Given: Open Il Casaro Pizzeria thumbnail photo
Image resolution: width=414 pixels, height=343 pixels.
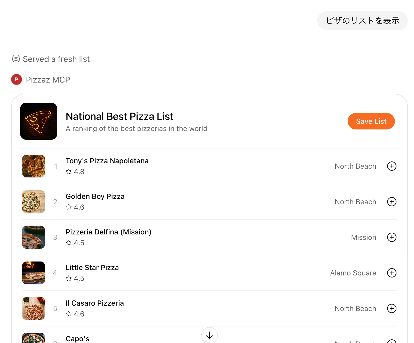Looking at the screenshot, I should [34, 308].
